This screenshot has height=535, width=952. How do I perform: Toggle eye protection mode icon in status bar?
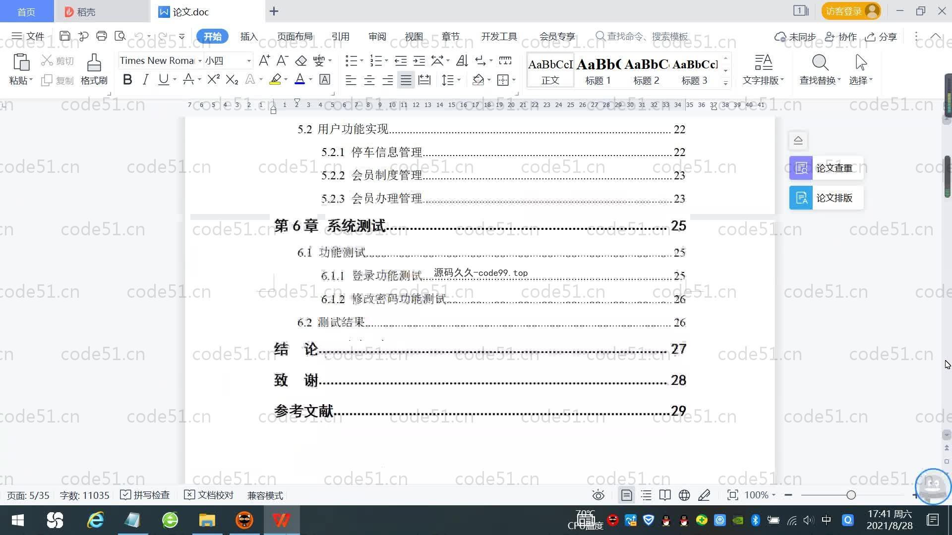(x=598, y=495)
